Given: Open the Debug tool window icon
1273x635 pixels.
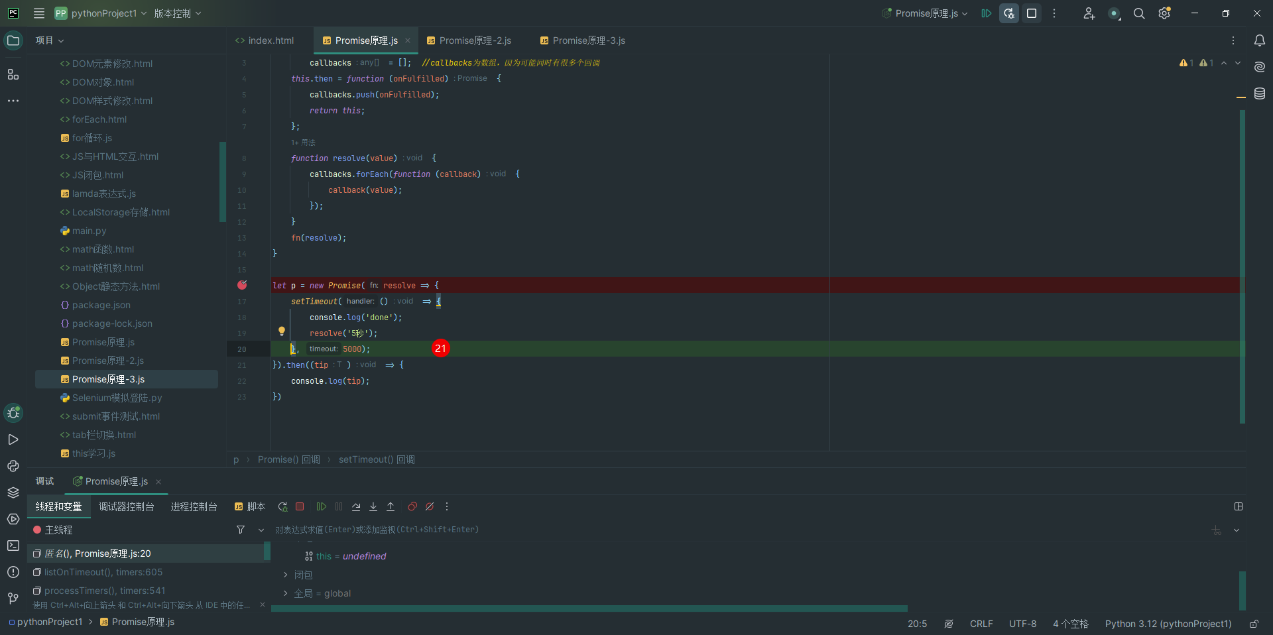Looking at the screenshot, I should [13, 413].
